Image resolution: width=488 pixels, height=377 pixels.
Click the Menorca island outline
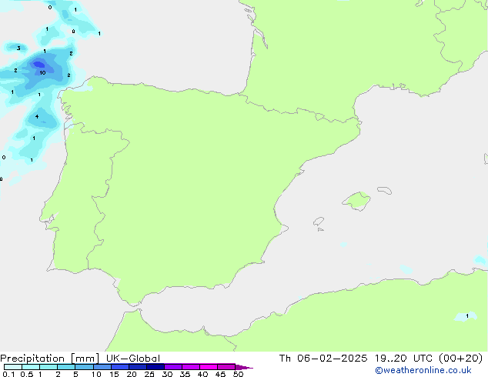pos(385,190)
